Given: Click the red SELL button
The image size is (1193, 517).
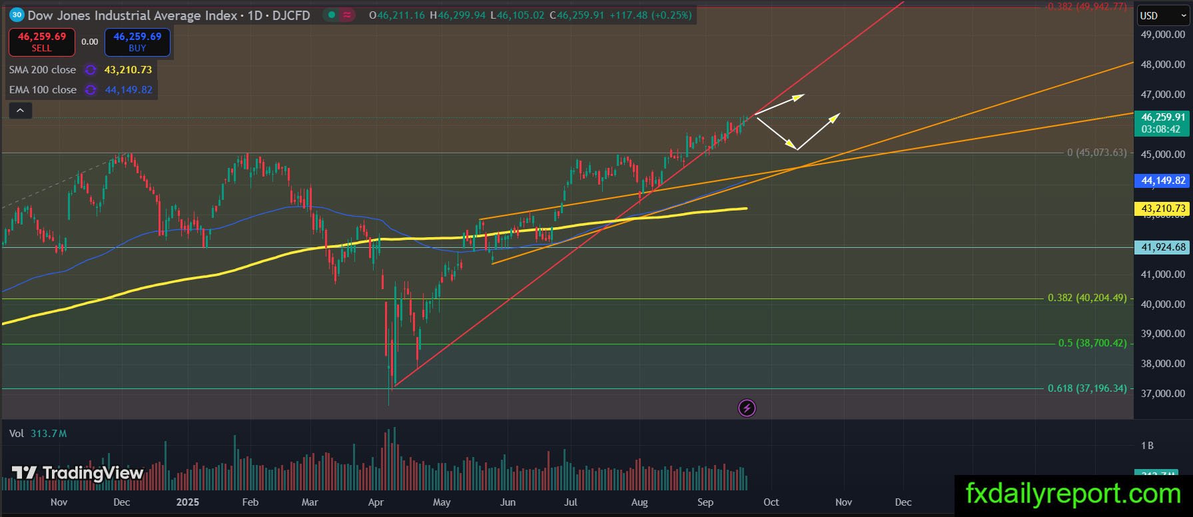Looking at the screenshot, I should (x=41, y=42).
